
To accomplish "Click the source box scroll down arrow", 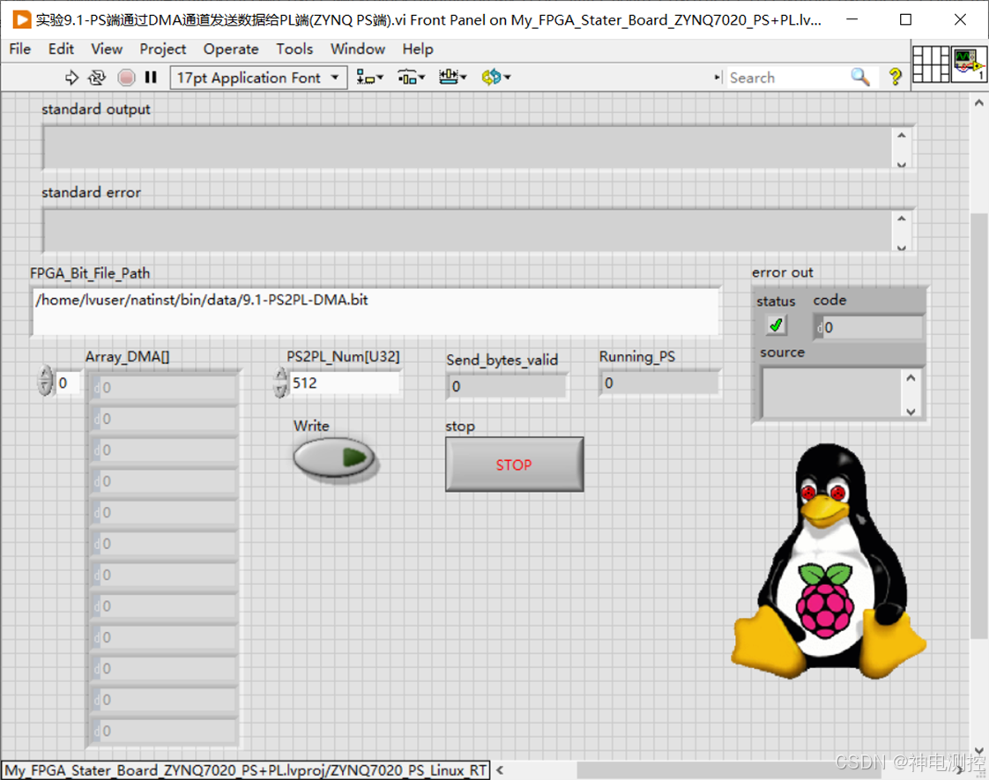I will coord(911,412).
